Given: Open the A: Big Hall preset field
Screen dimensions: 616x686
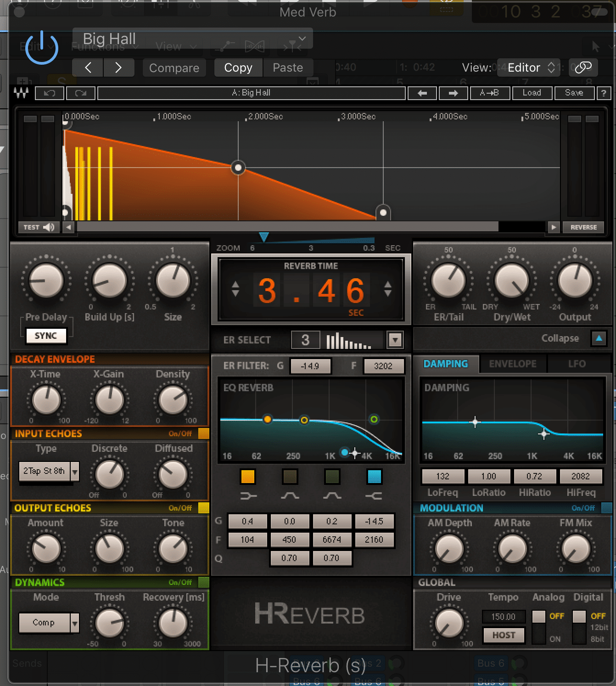Looking at the screenshot, I should [252, 93].
